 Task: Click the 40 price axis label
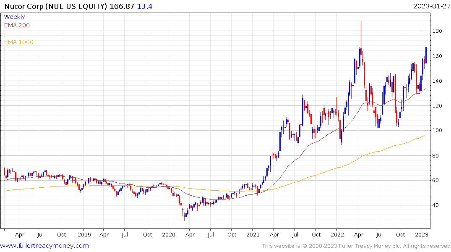click(x=435, y=205)
